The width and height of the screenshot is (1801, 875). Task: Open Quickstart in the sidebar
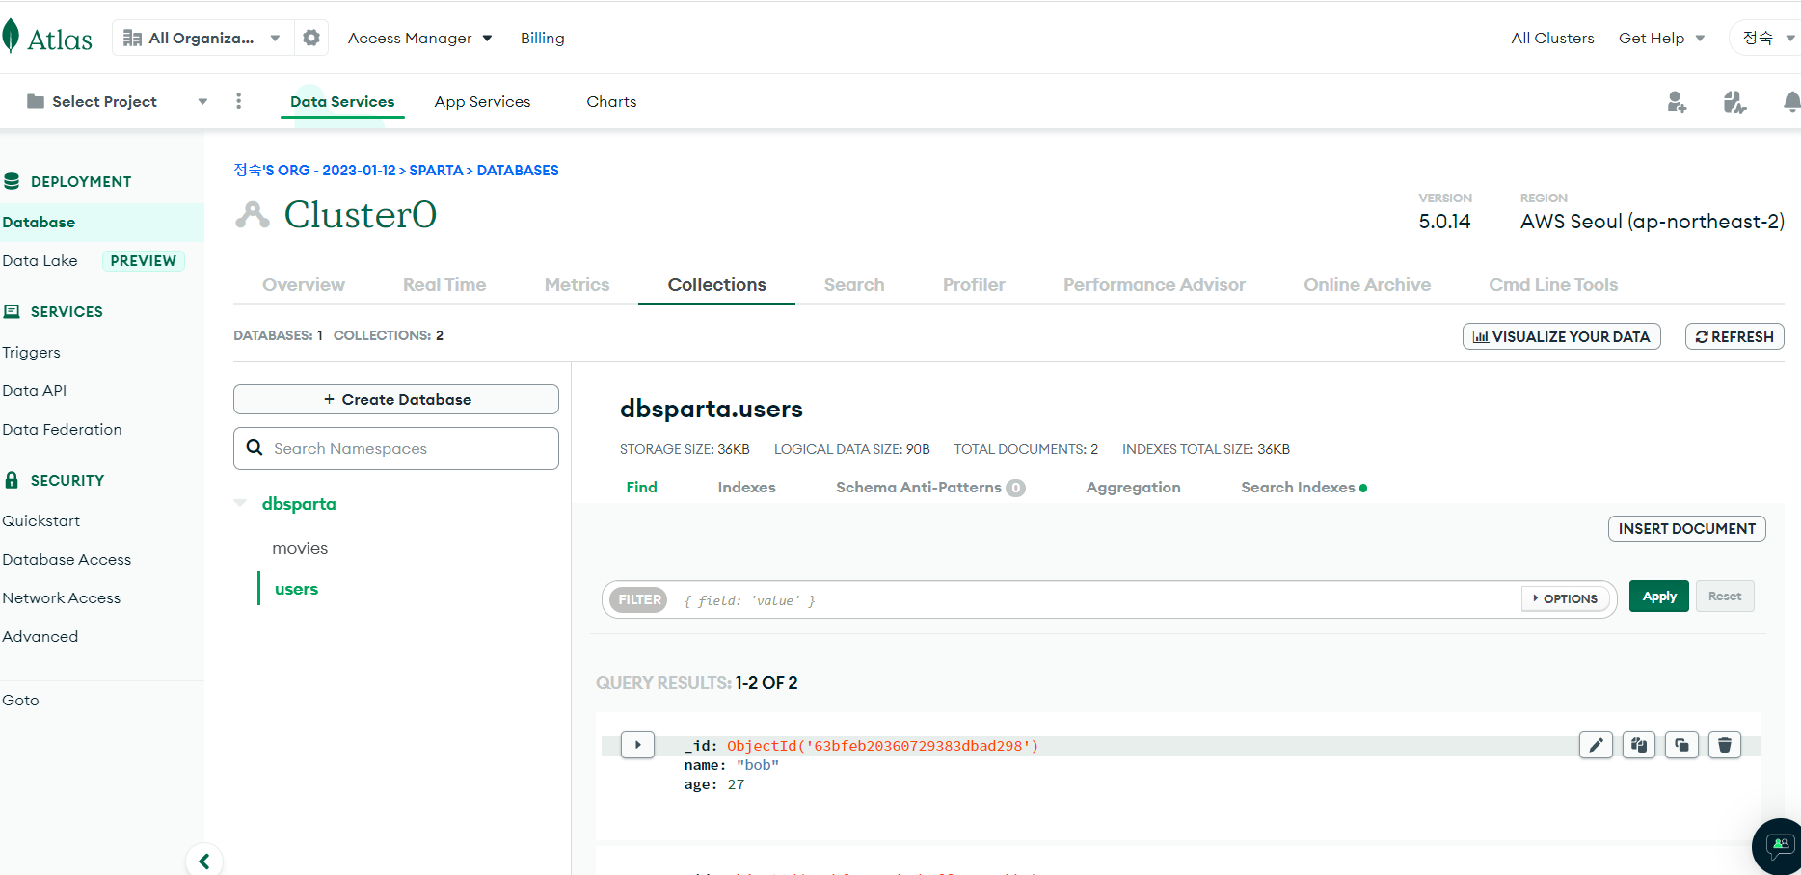pyautogui.click(x=40, y=520)
